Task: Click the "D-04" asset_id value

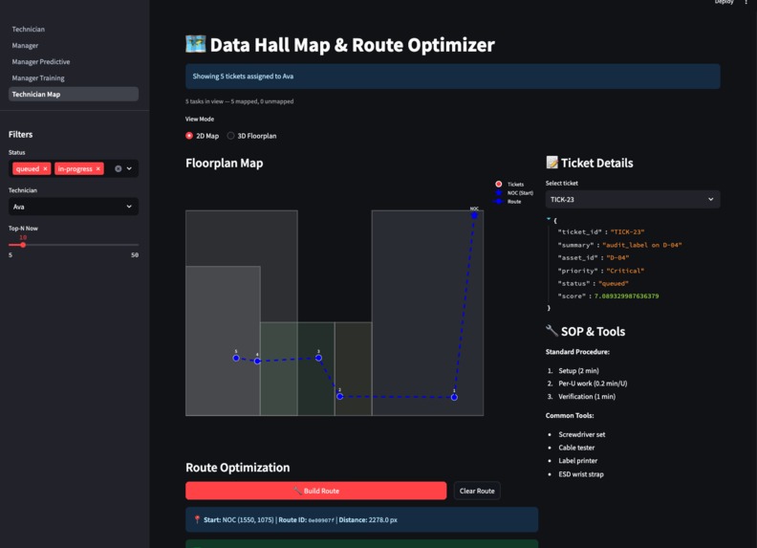Action: pyautogui.click(x=617, y=257)
